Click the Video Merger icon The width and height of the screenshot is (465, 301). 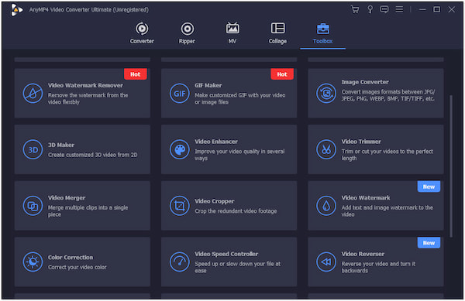pyautogui.click(x=33, y=206)
